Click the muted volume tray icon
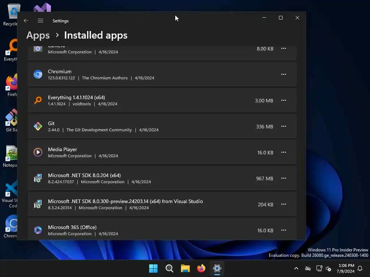370x277 pixels. 328,268
